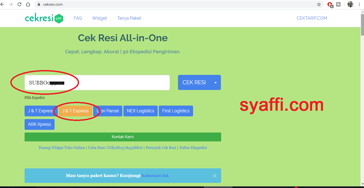Dismiss the blue notice with the X
Image resolution: width=364 pixels, height=188 pixels.
click(215, 176)
